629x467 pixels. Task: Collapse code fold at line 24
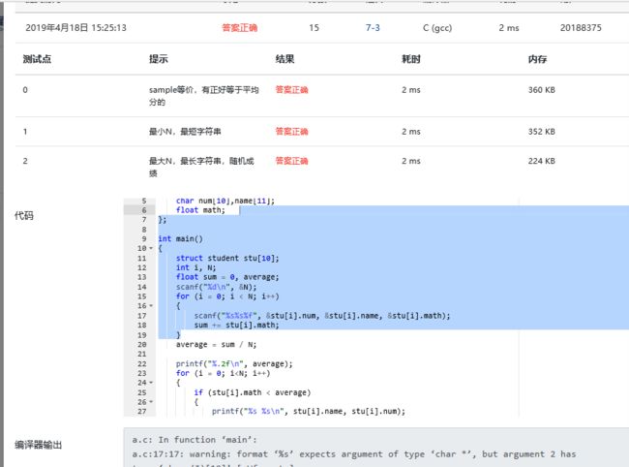pyautogui.click(x=151, y=383)
